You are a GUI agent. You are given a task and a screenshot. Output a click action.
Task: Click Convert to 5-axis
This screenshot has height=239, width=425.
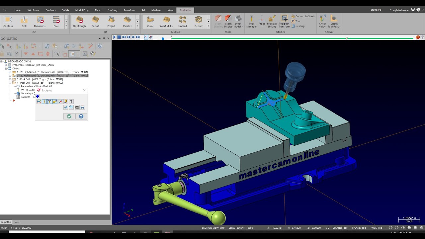pos(303,16)
